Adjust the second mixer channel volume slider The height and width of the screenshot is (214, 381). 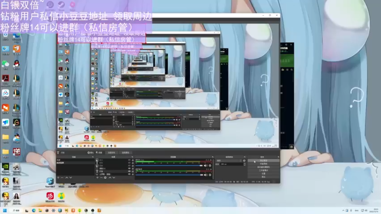click(169, 175)
